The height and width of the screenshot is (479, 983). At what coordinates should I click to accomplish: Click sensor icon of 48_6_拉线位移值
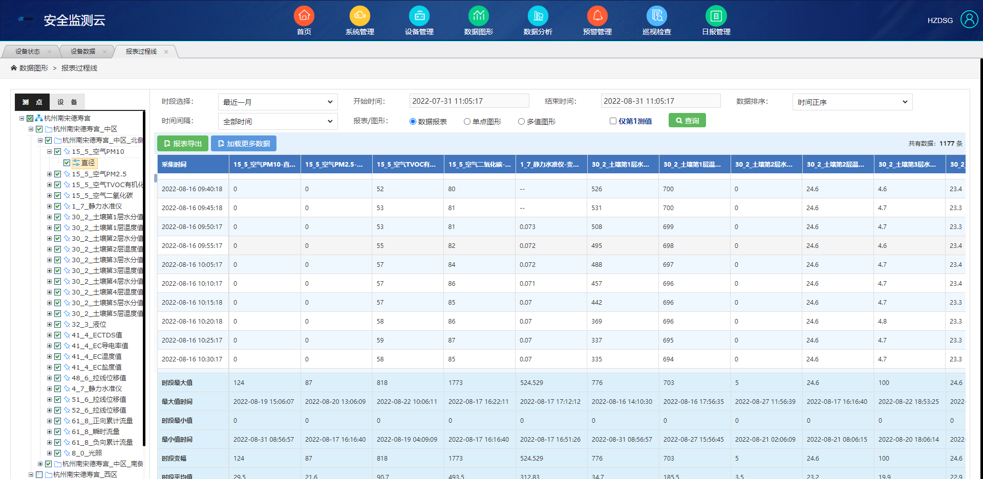(x=67, y=378)
